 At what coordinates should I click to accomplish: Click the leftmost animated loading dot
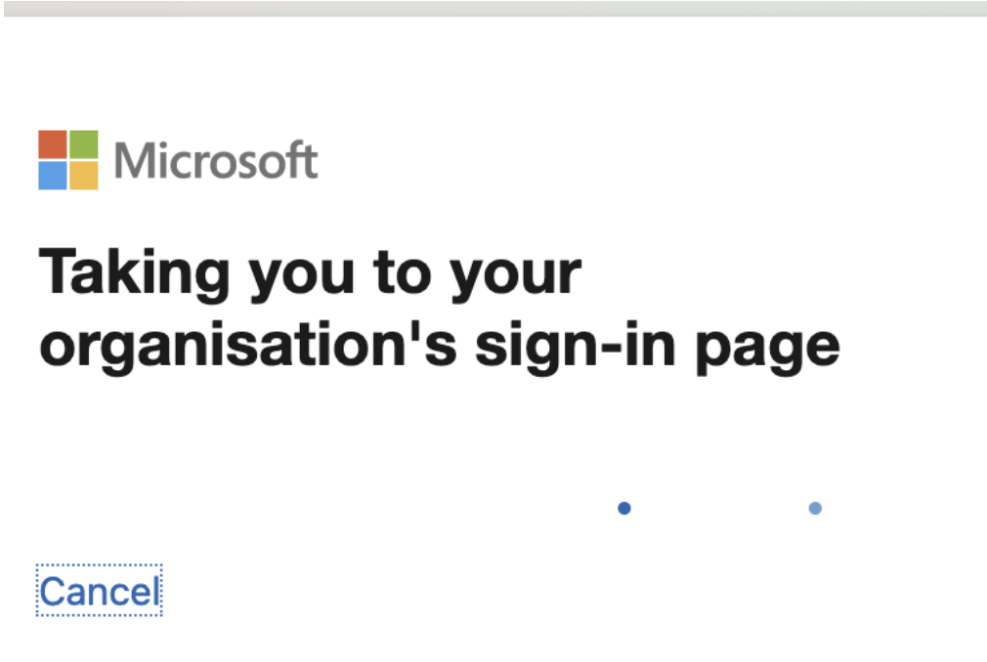pos(623,508)
